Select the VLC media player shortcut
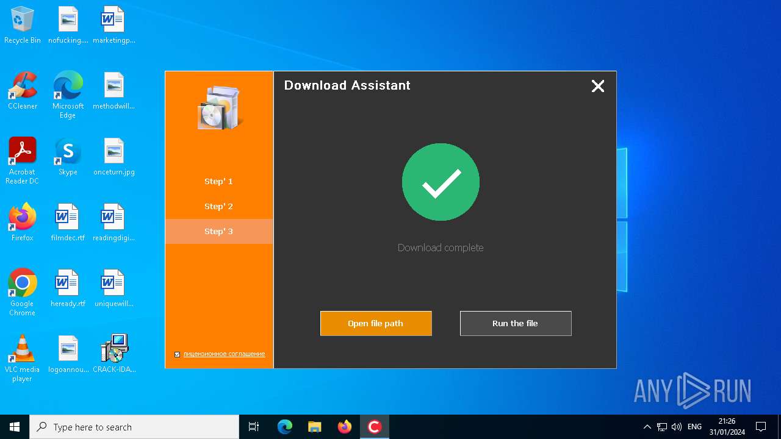 (23, 359)
